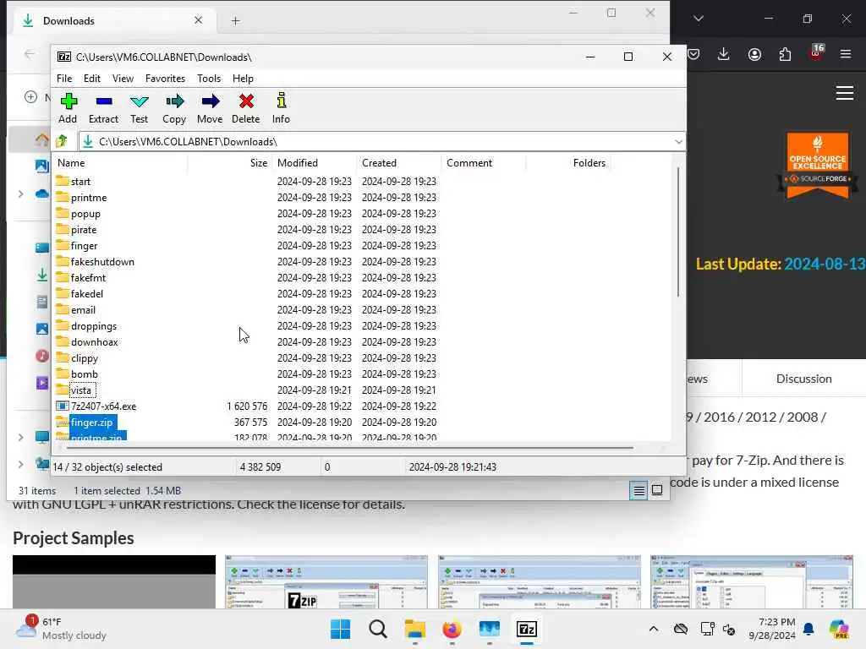866x649 pixels.
Task: Open the Help menu
Action: (243, 79)
